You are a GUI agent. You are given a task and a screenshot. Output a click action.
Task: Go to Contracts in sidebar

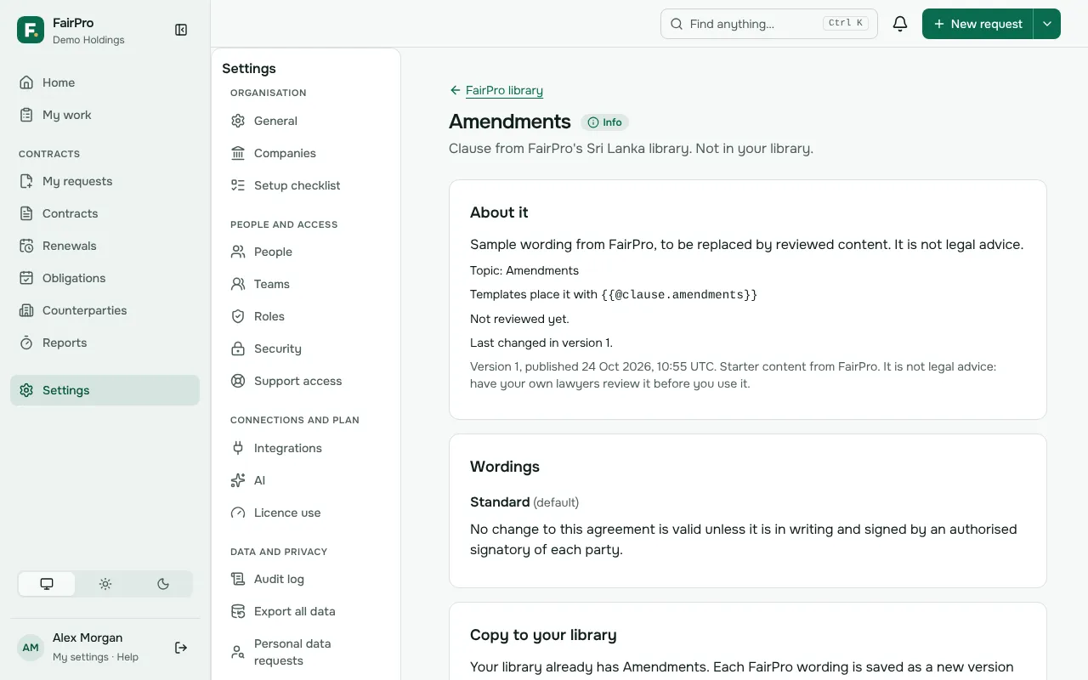tap(105, 213)
